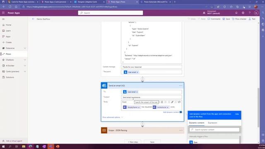265x149 pixels.
Task: Click the flow designer vertical scrollbar
Action: pos(258,108)
